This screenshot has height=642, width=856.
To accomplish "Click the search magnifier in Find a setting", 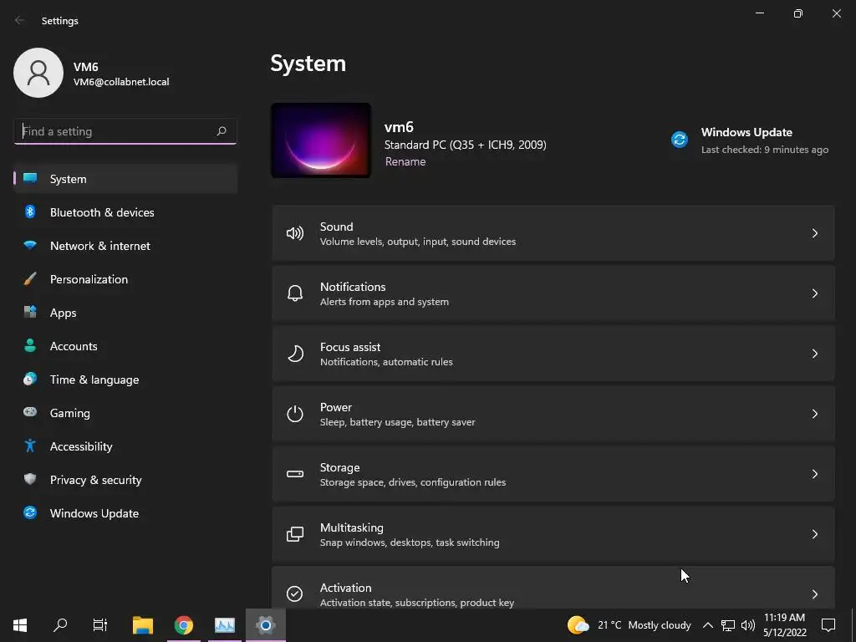I will 221,131.
